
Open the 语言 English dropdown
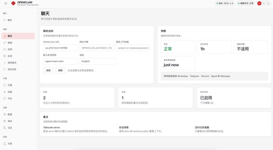pos(98,61)
